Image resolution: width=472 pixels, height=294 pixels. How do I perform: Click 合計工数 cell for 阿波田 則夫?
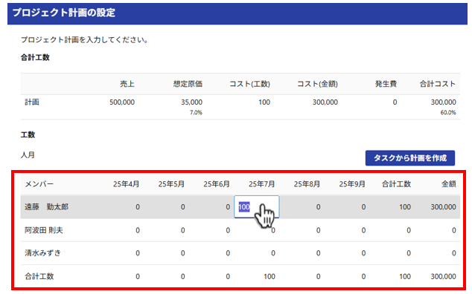pos(409,230)
